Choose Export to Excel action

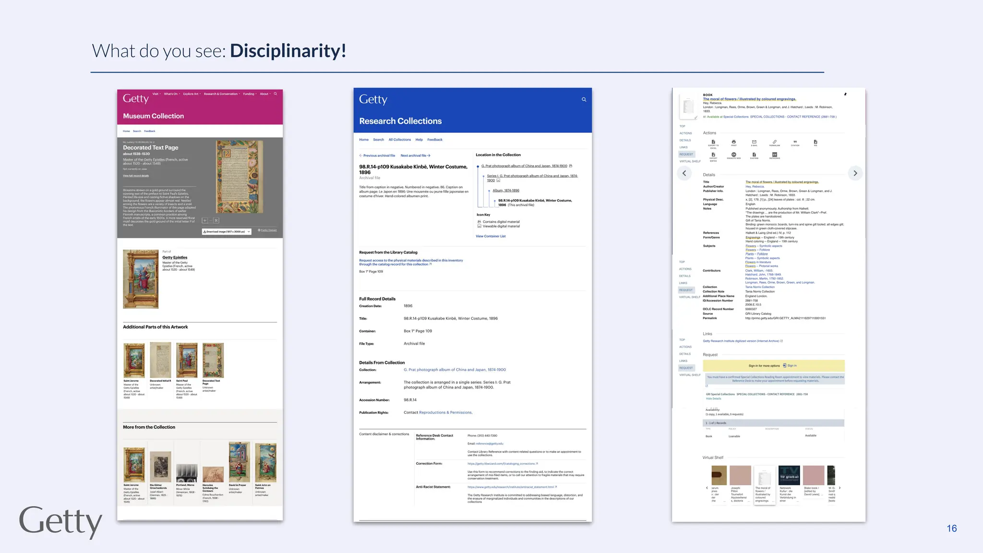[x=713, y=143]
